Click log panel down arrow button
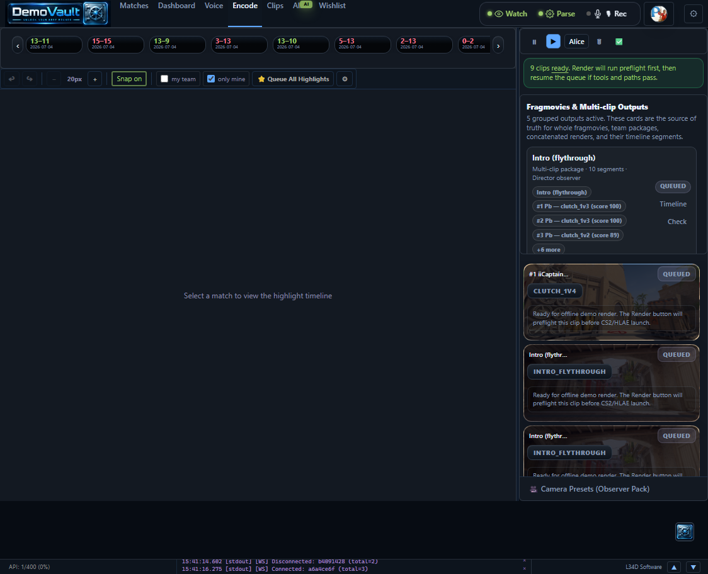This screenshot has height=574, width=708. (x=693, y=567)
